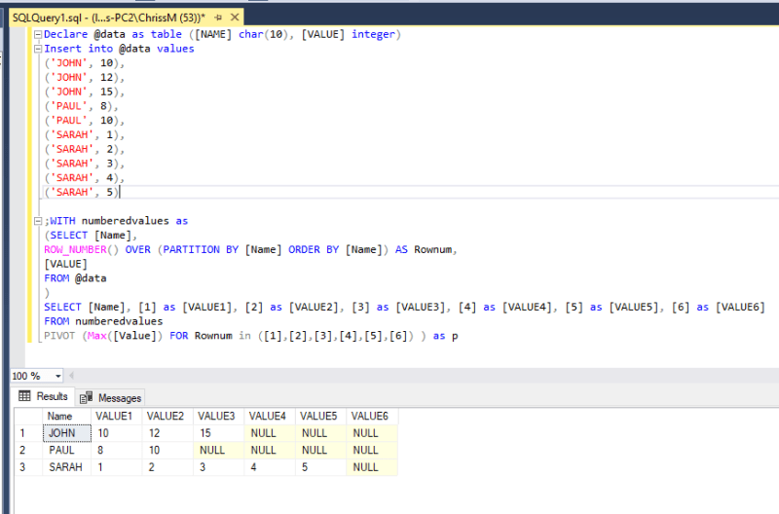Click the Name column header

click(x=66, y=417)
